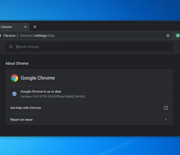Open Get help with Chrome row
Screen dimensions: 180x155
click(89, 108)
